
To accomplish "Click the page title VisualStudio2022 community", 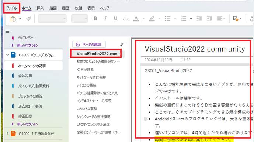I will click(x=195, y=49).
